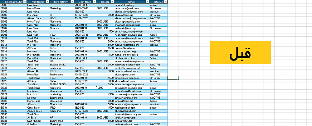Viewport: 312px width, 126px height.
Task: Open the Email column filter dropdown
Action: pos(147,2)
